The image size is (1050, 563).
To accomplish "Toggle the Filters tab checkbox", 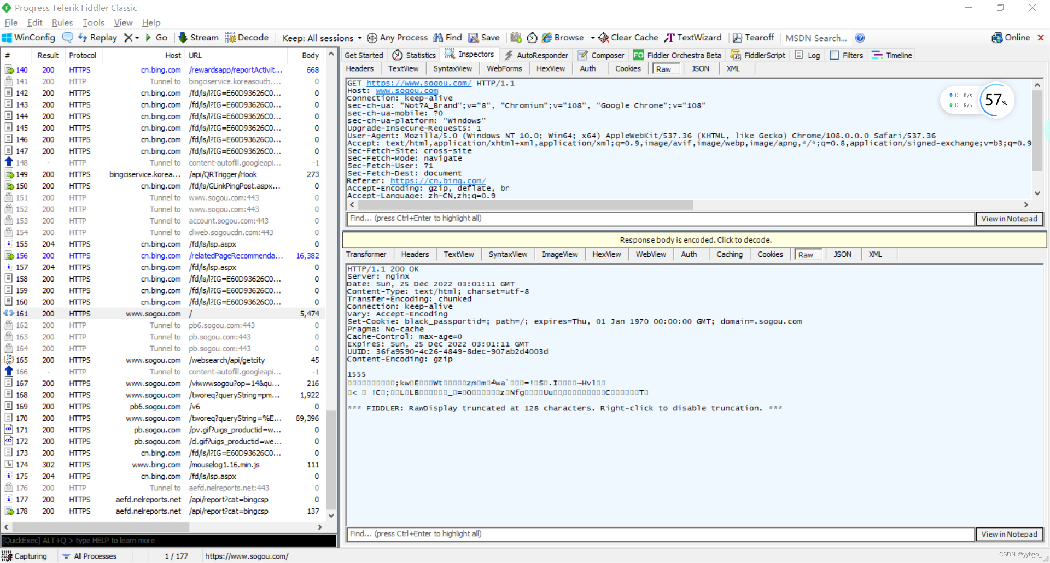I will click(x=835, y=55).
